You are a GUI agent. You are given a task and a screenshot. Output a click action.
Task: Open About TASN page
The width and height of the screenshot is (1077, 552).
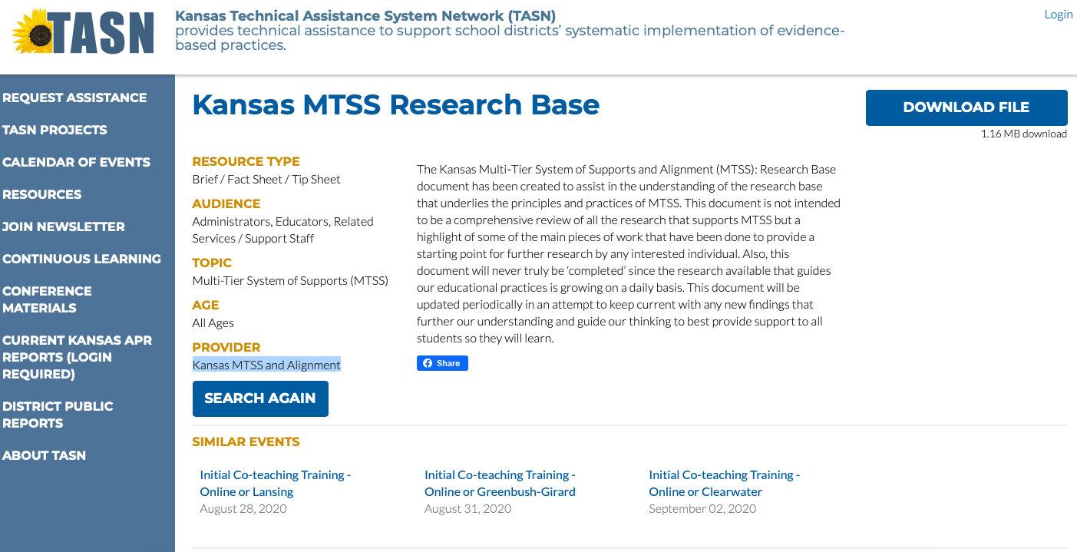pyautogui.click(x=44, y=455)
